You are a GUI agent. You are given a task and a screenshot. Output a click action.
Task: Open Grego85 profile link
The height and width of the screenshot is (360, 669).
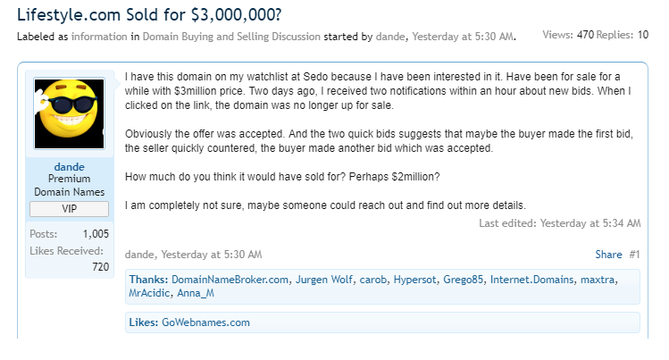click(x=464, y=280)
